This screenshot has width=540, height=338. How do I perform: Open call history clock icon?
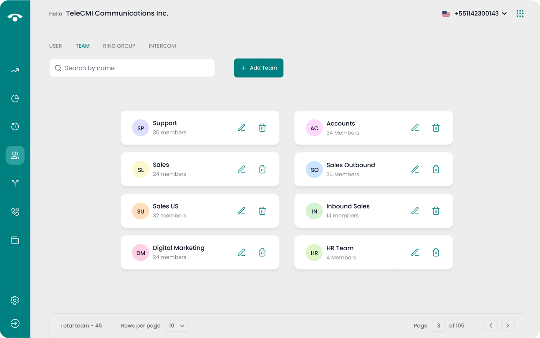click(15, 127)
